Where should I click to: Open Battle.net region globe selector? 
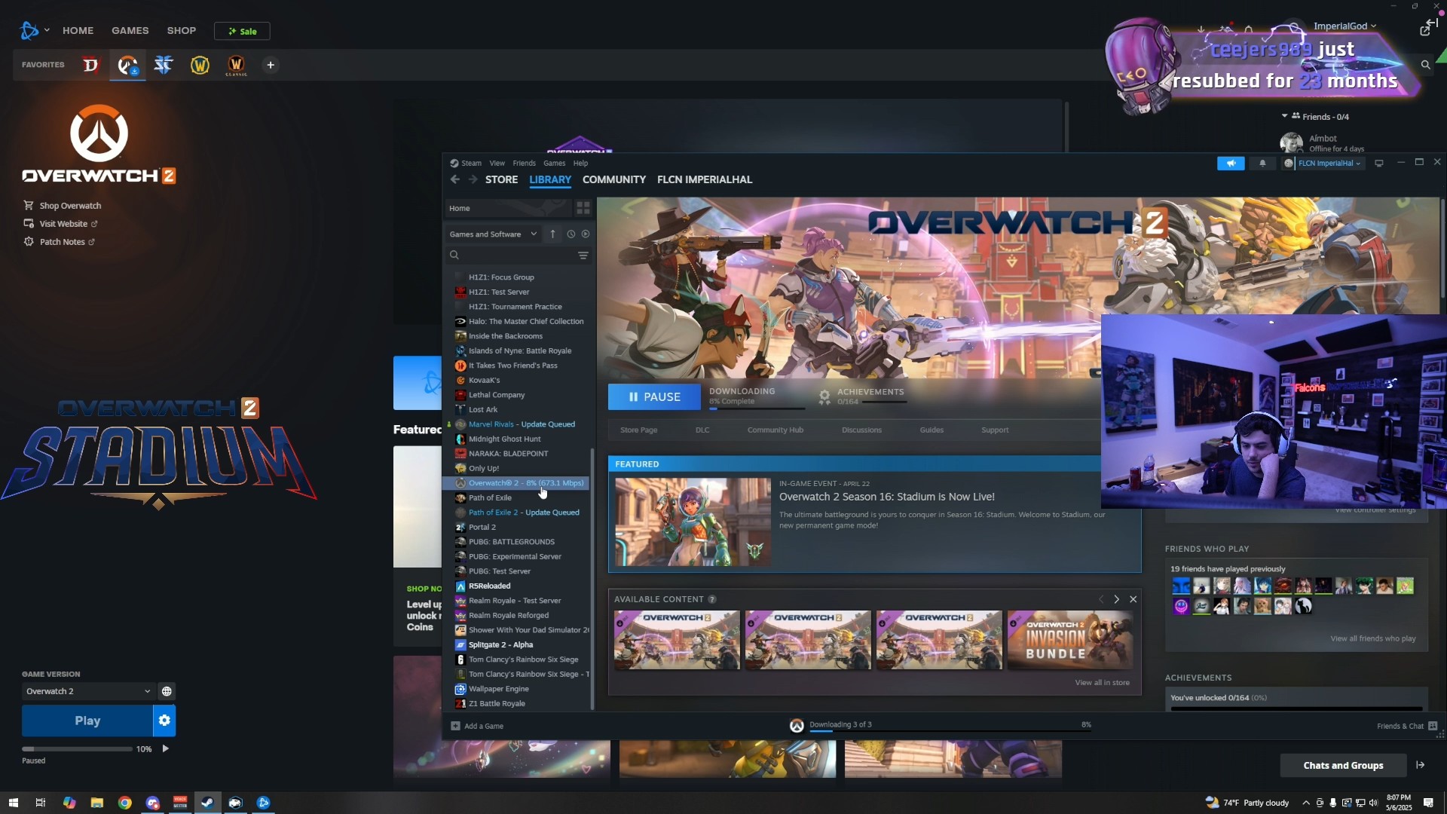(167, 691)
